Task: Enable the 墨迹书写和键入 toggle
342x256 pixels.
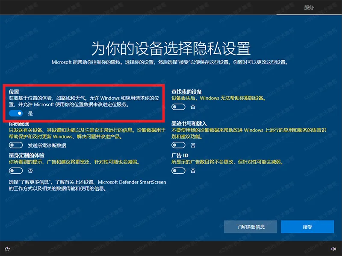Action: [178, 145]
